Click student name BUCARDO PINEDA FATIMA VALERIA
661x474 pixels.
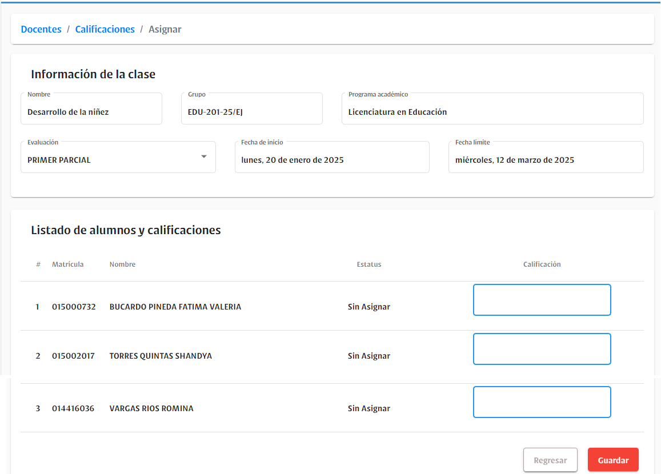click(175, 307)
